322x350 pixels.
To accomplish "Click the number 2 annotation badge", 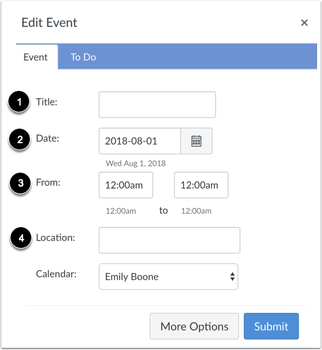I will [20, 139].
